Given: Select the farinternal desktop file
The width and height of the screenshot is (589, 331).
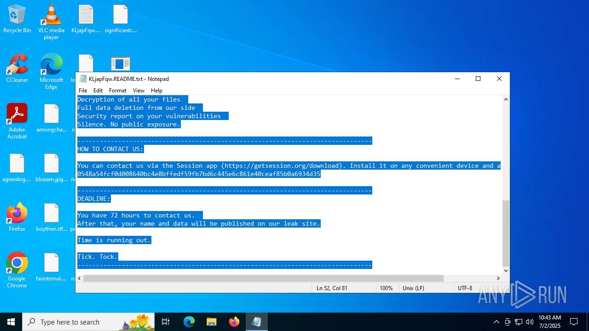Looking at the screenshot, I should pyautogui.click(x=51, y=268).
